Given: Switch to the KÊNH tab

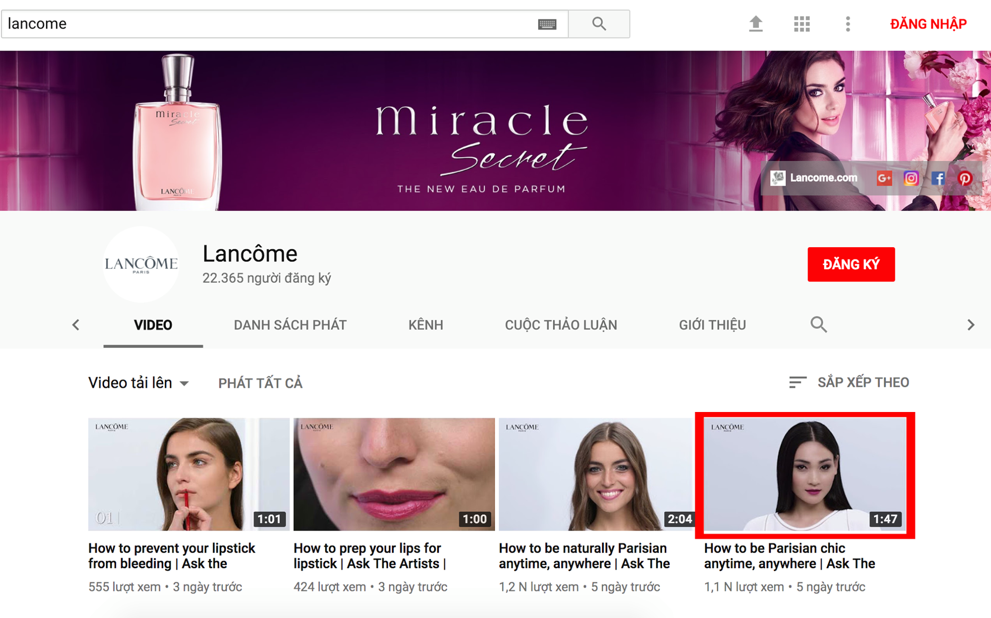Looking at the screenshot, I should [x=426, y=325].
